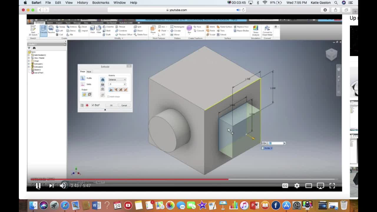Open the Window menu

tap(120, 3)
